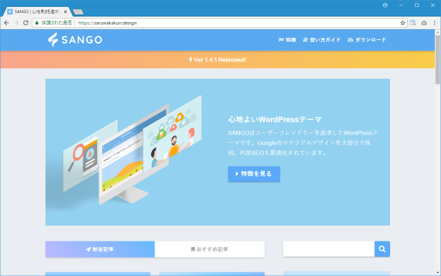Click the 心地よいWordPressテーマ heading

(274, 119)
